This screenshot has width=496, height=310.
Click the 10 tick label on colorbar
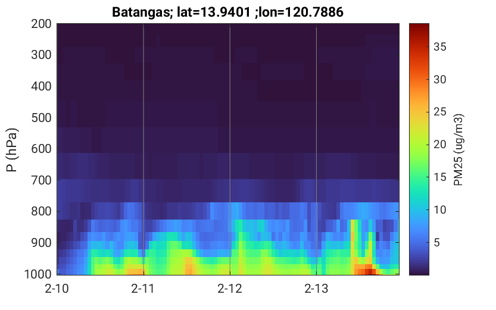439,210
